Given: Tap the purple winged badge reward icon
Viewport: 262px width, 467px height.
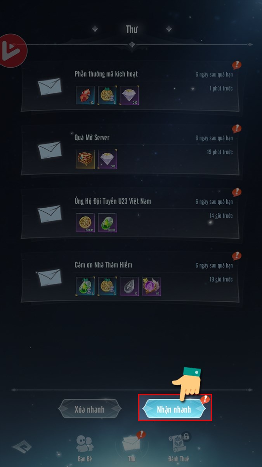Looking at the screenshot, I should point(151,286).
